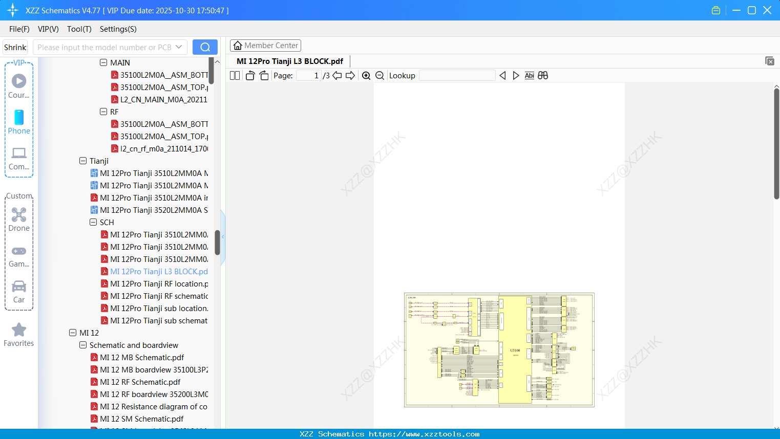This screenshot has height=439, width=780.
Task: Open MI 12 RF boardview file
Action: [x=149, y=394]
